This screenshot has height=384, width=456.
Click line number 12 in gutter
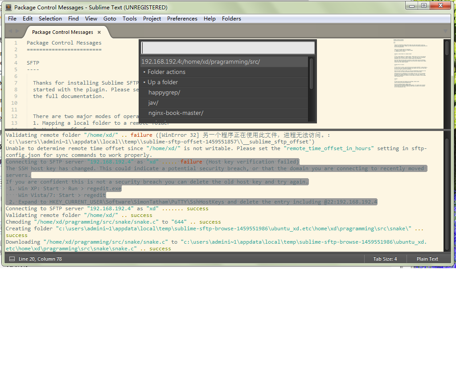14,116
